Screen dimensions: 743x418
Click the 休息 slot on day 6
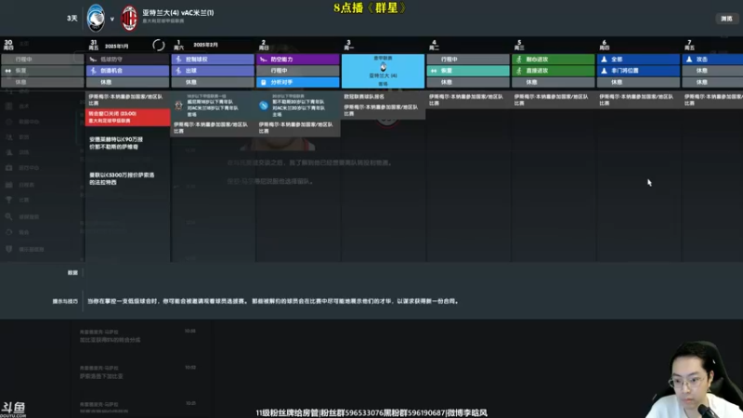638,82
